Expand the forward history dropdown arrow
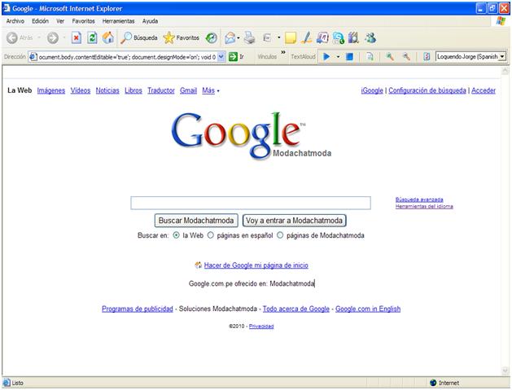Screen dimensions: 512x390 (64, 38)
